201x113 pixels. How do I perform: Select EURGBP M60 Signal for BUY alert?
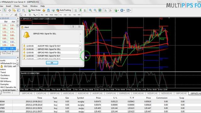click(x=51, y=56)
